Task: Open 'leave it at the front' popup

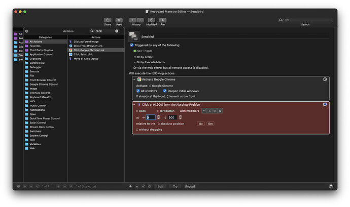Action: click(x=181, y=97)
